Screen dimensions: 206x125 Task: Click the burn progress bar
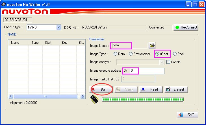(x=143, y=99)
